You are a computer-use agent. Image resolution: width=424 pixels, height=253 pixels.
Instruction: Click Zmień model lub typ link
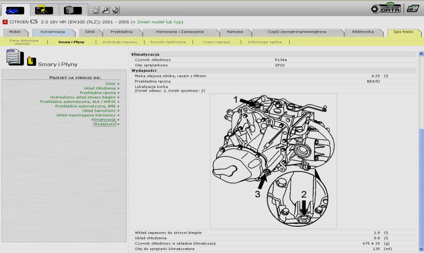(160, 22)
